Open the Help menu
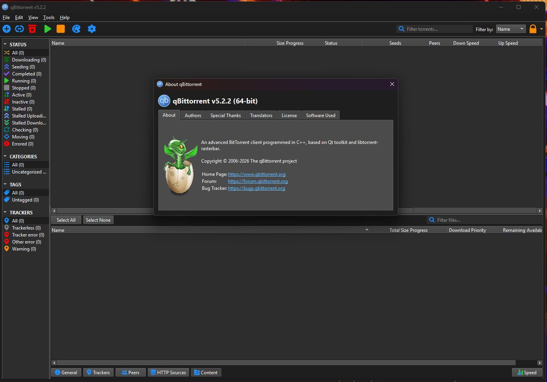The height and width of the screenshot is (382, 547). [65, 18]
